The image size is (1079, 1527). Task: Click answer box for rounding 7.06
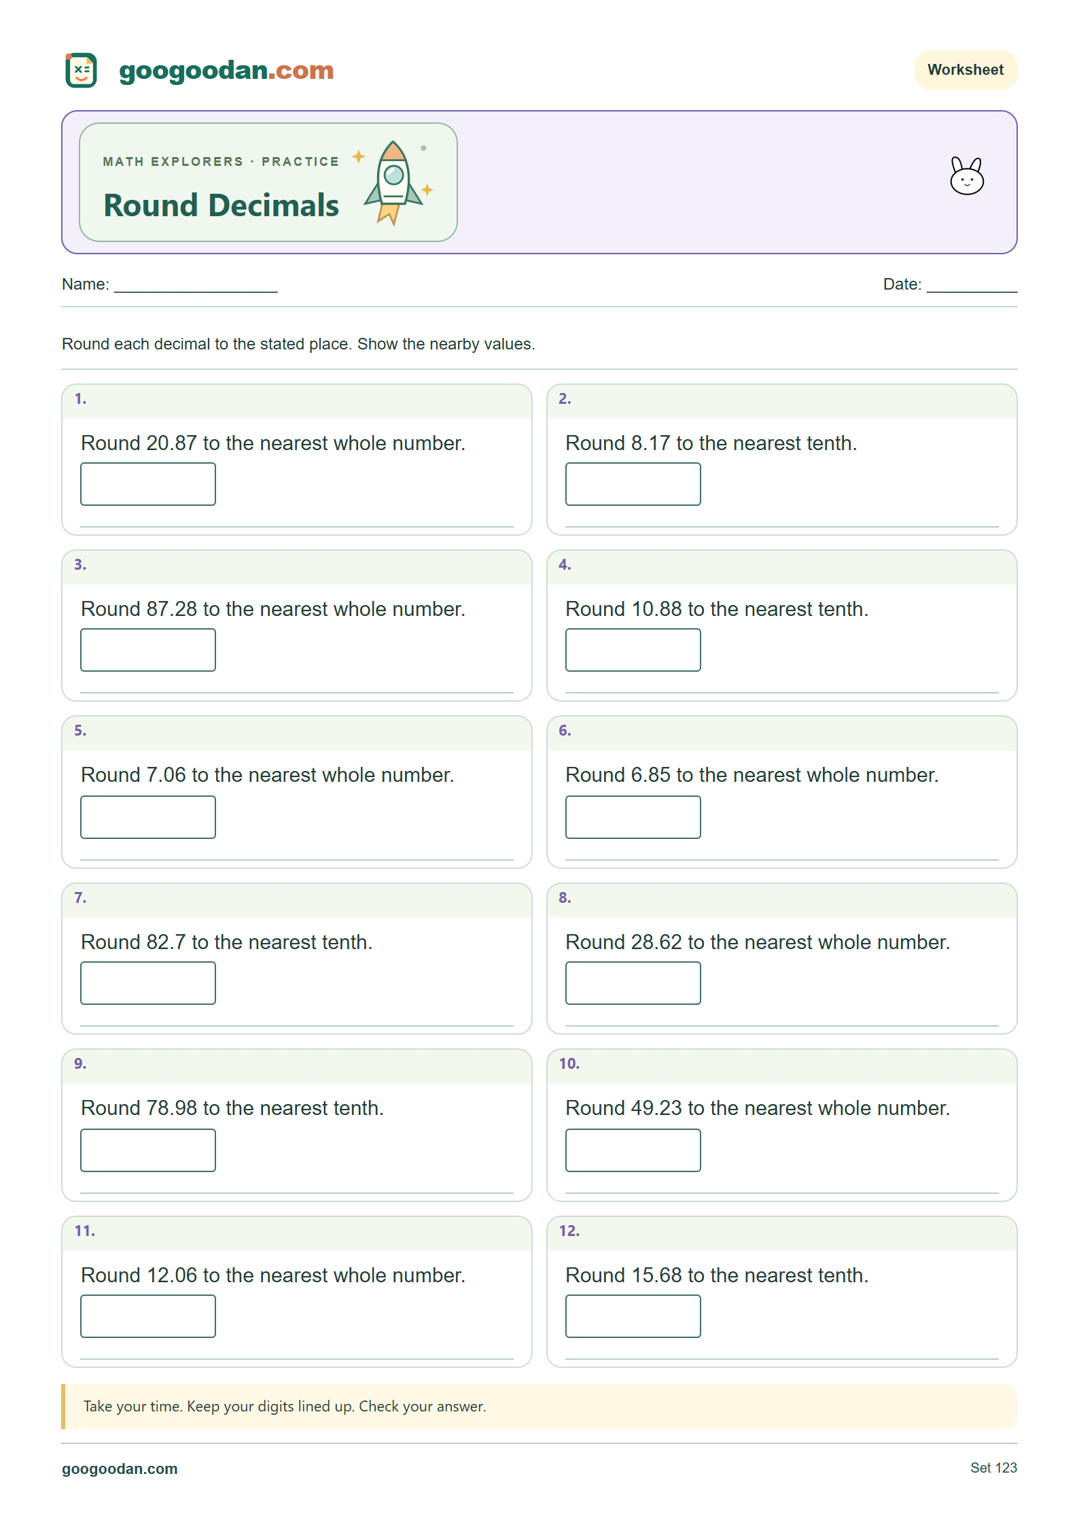click(148, 817)
